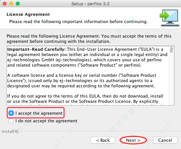Click the "I accept the agreement" label text

pyautogui.click(x=39, y=113)
